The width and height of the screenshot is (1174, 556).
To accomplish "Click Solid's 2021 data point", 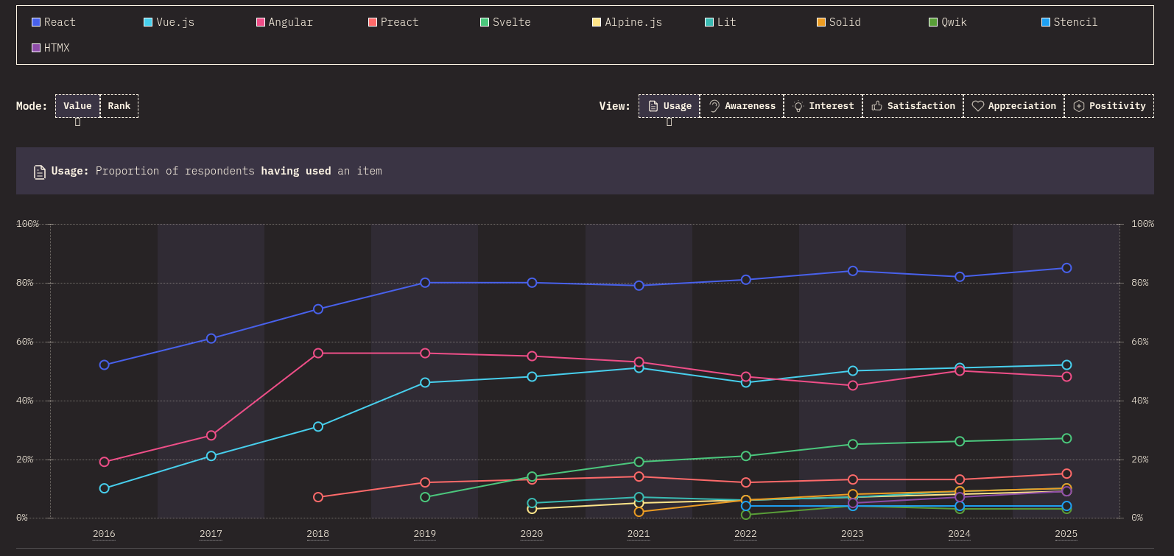I will coord(639,512).
